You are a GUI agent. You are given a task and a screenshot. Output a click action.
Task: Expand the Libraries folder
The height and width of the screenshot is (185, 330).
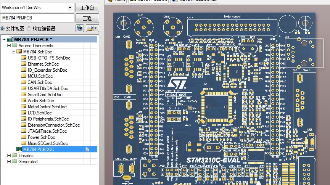click(9, 156)
